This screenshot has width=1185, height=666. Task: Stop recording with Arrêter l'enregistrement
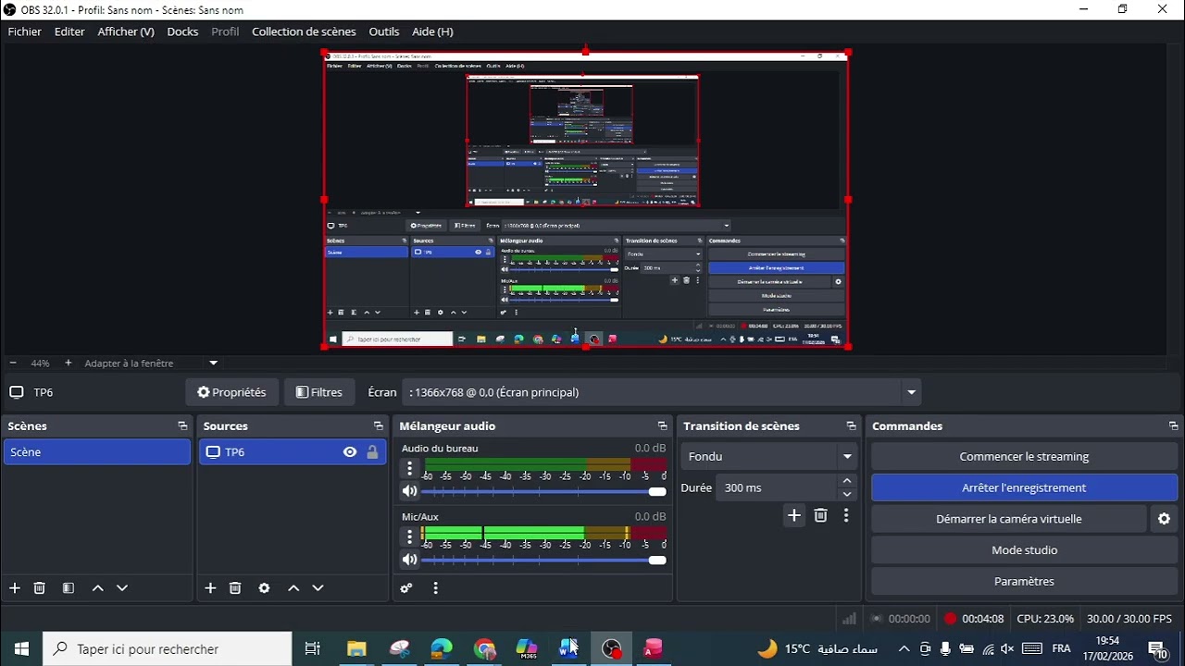click(x=1024, y=487)
